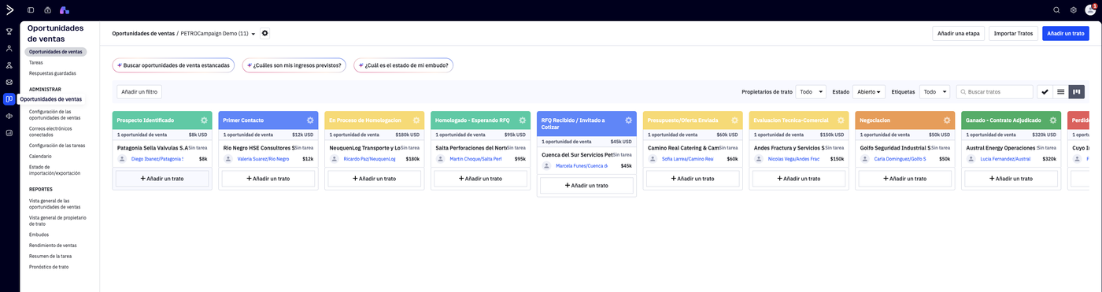Open Estado Abierto dropdown
This screenshot has height=292, width=1102.
(869, 92)
